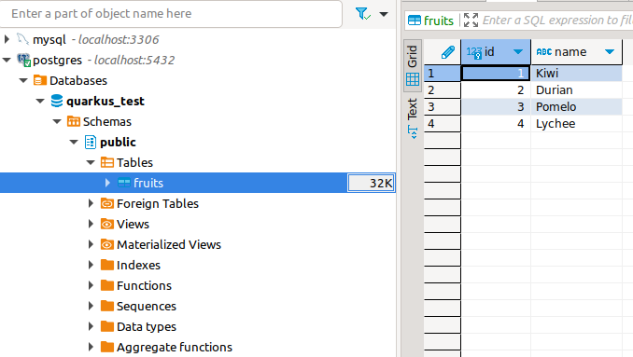Click the public schema icon
The image size is (633, 357).
[x=91, y=142]
